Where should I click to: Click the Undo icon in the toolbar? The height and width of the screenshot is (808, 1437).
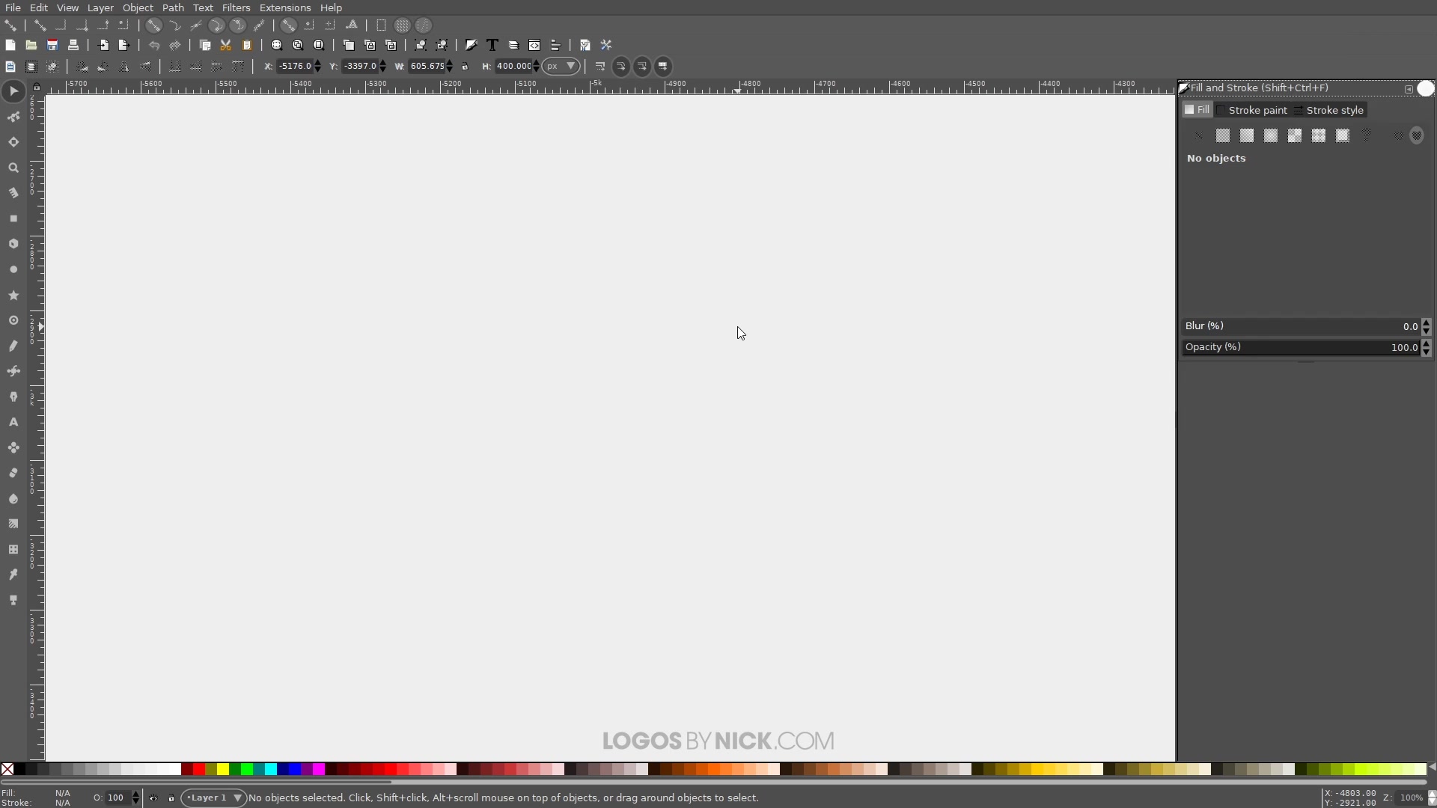click(153, 45)
